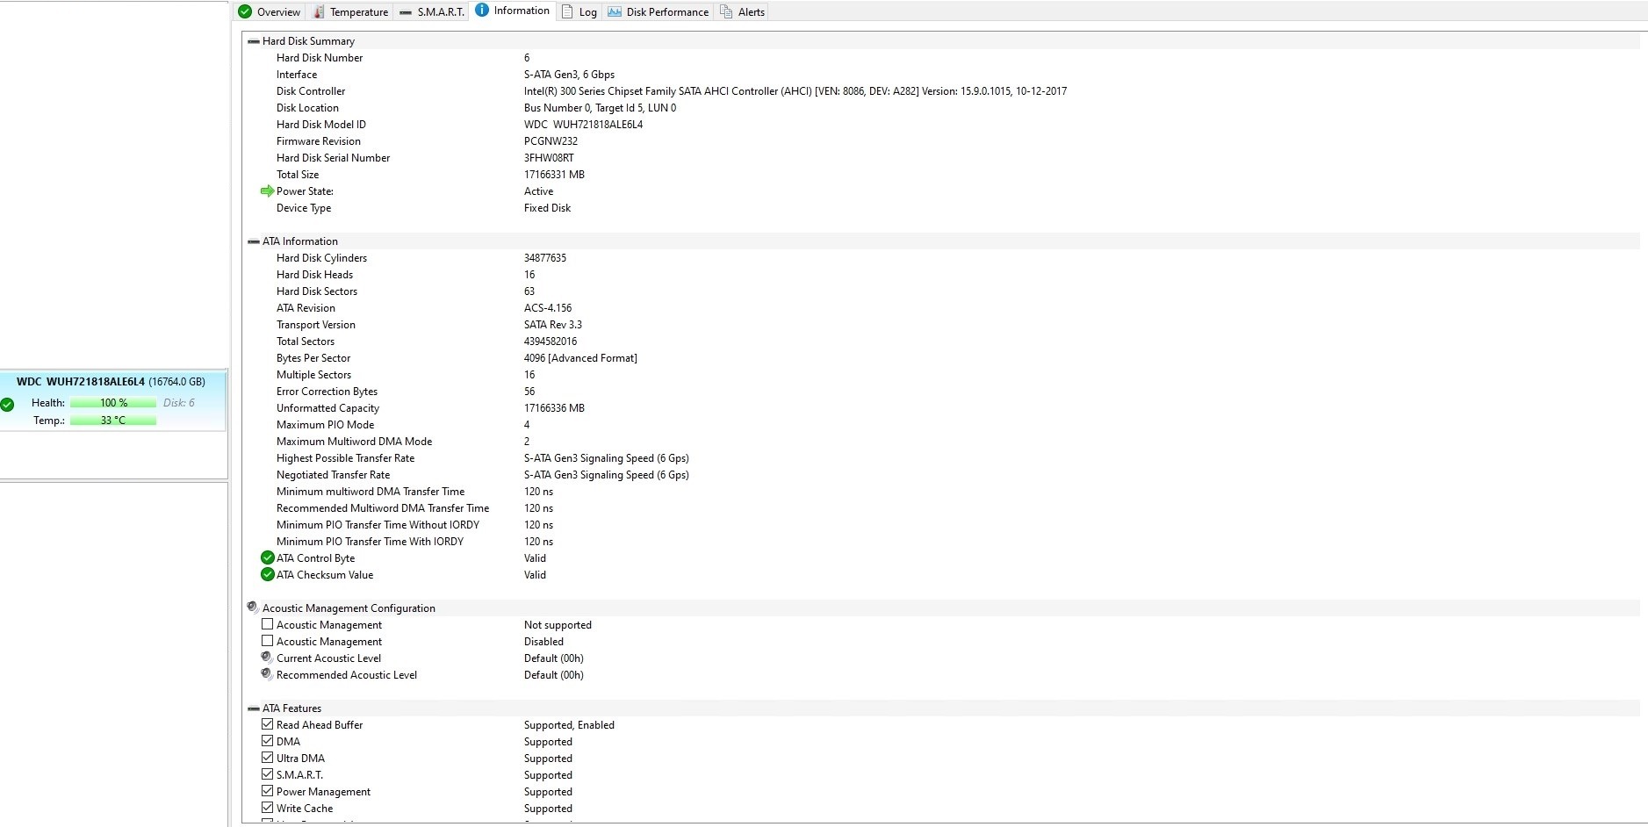1648x827 pixels.
Task: Click the cylinders value '34877635'
Action: (x=545, y=258)
